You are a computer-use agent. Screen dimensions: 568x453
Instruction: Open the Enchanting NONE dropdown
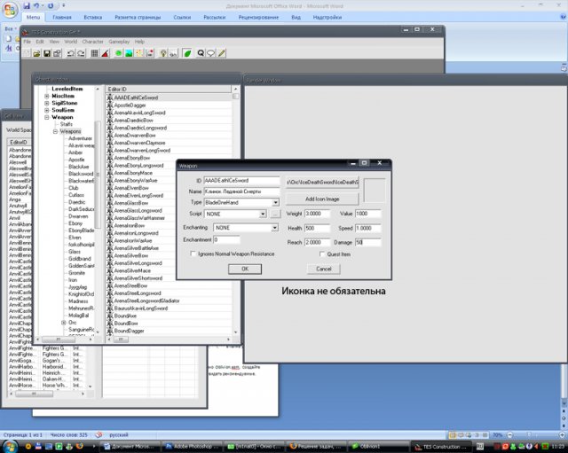tap(275, 228)
